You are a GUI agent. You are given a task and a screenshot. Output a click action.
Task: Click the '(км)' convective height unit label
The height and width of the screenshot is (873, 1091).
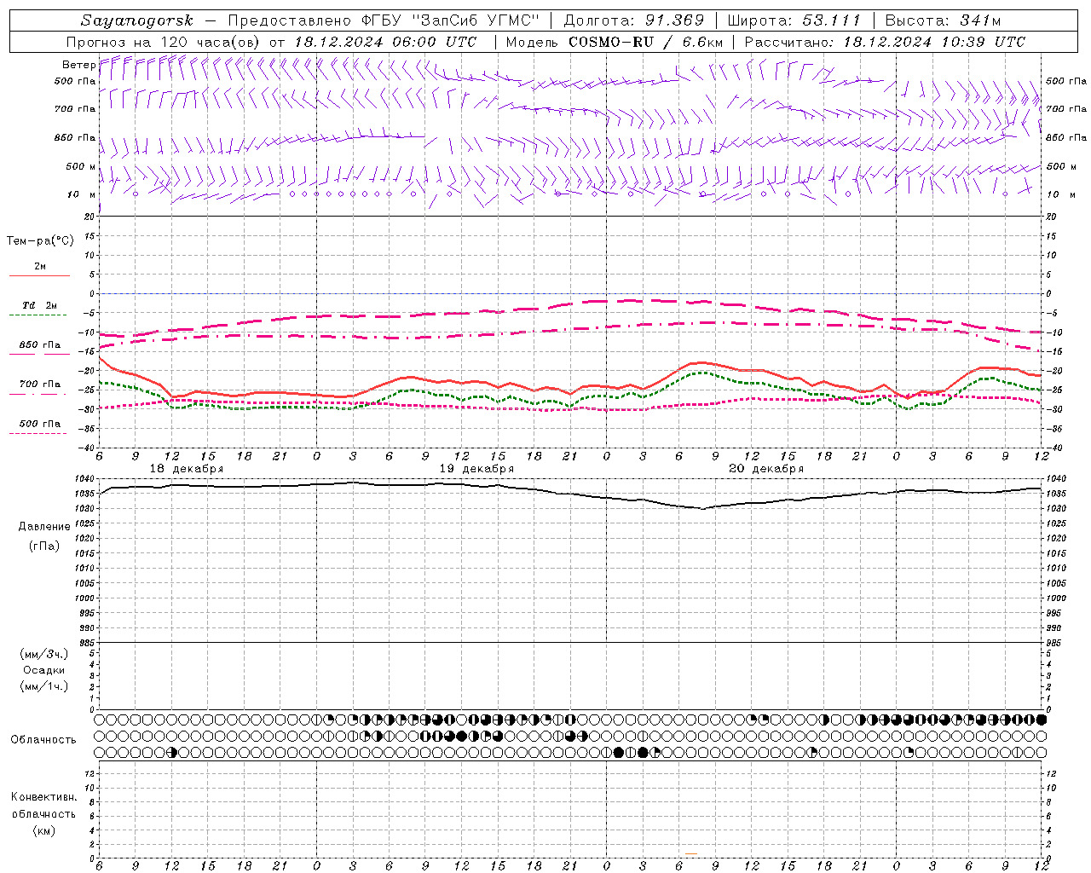[43, 830]
